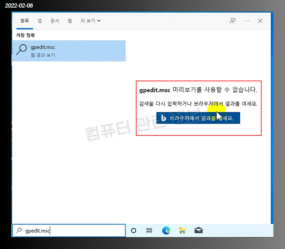
Task: Open the three-dot options menu
Action: pos(246,21)
